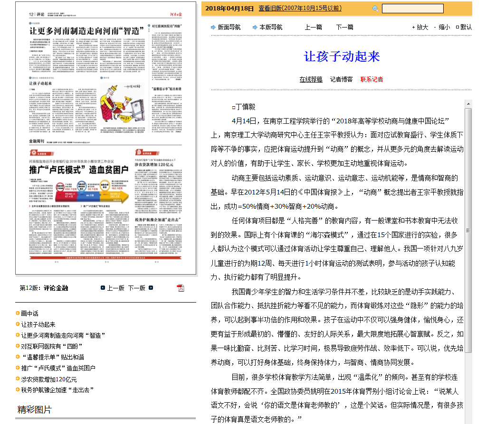Screen dimensions: 486x424
Task: Click the blue arrow icon beside 本版导航
Action: point(255,27)
